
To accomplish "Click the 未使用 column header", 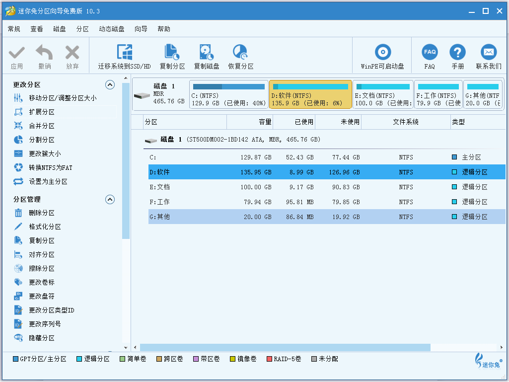I will [338, 122].
